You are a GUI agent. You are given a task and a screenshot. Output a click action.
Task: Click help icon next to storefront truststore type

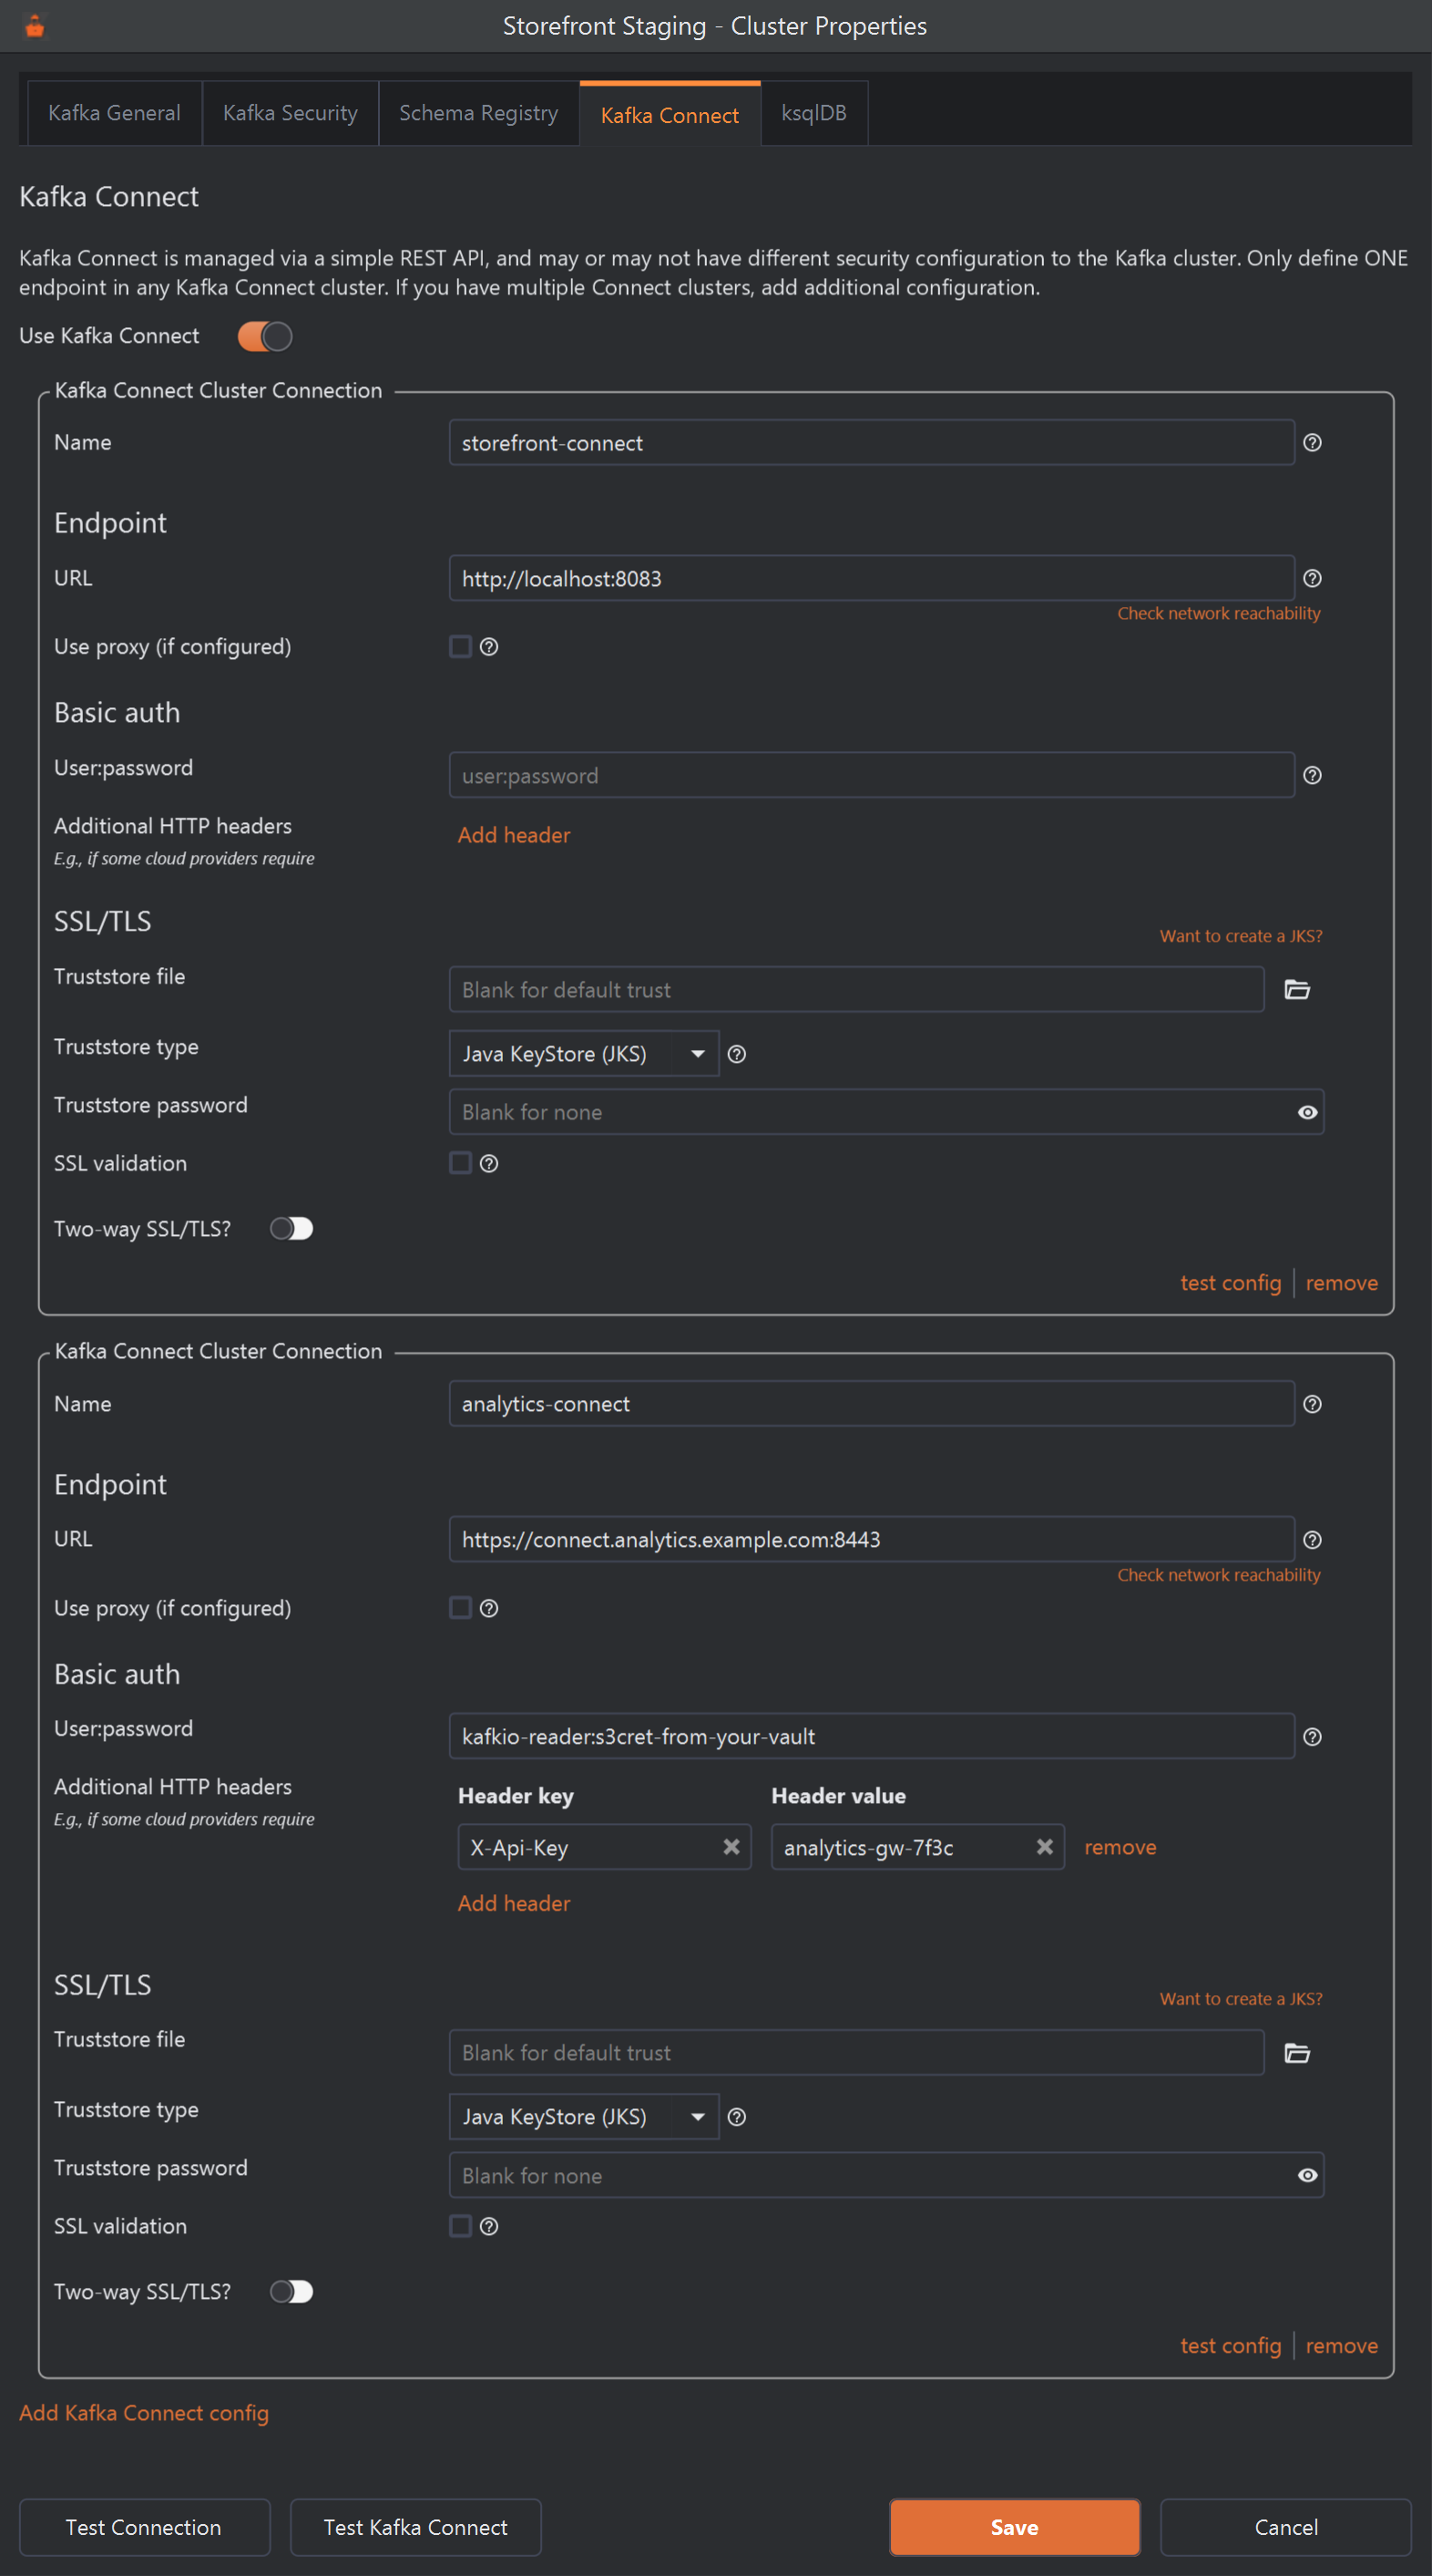pos(736,1053)
